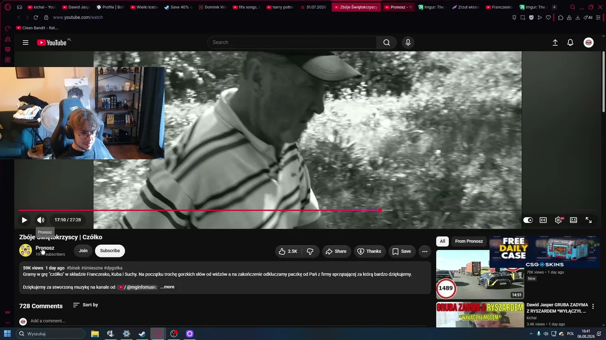Open the Sort by comments dropdown
The image size is (606, 340).
(x=85, y=305)
